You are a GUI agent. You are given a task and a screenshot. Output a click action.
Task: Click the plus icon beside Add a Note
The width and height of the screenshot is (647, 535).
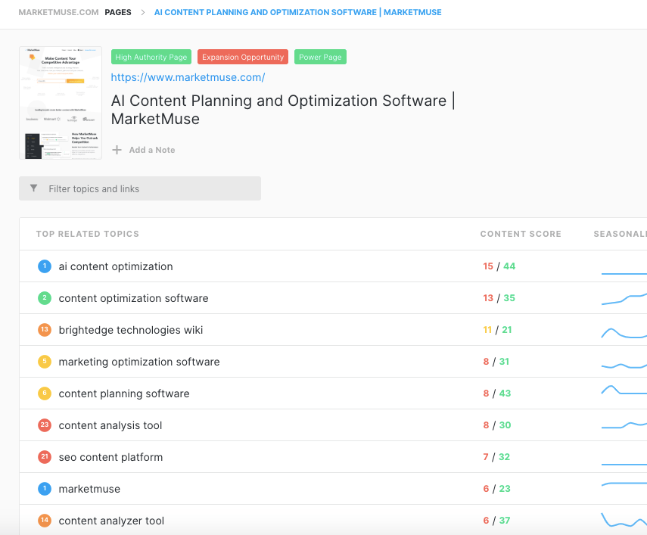(x=117, y=150)
